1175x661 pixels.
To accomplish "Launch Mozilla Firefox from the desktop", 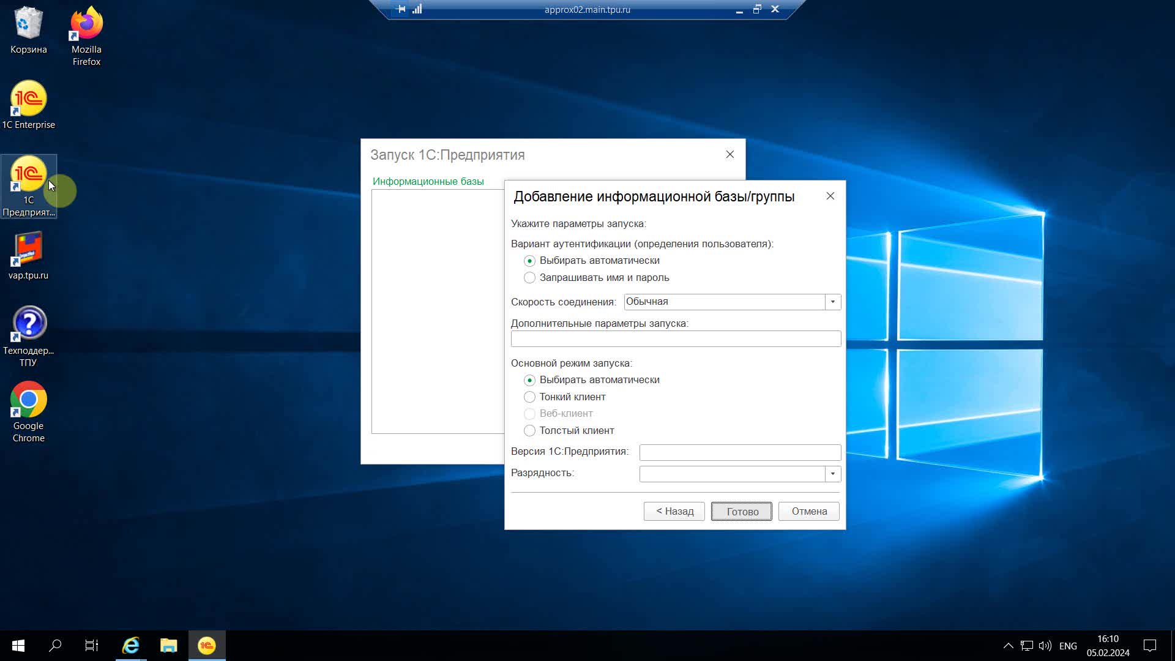I will tap(86, 36).
